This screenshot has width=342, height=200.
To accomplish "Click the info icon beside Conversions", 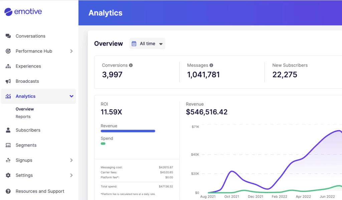I will (x=131, y=65).
